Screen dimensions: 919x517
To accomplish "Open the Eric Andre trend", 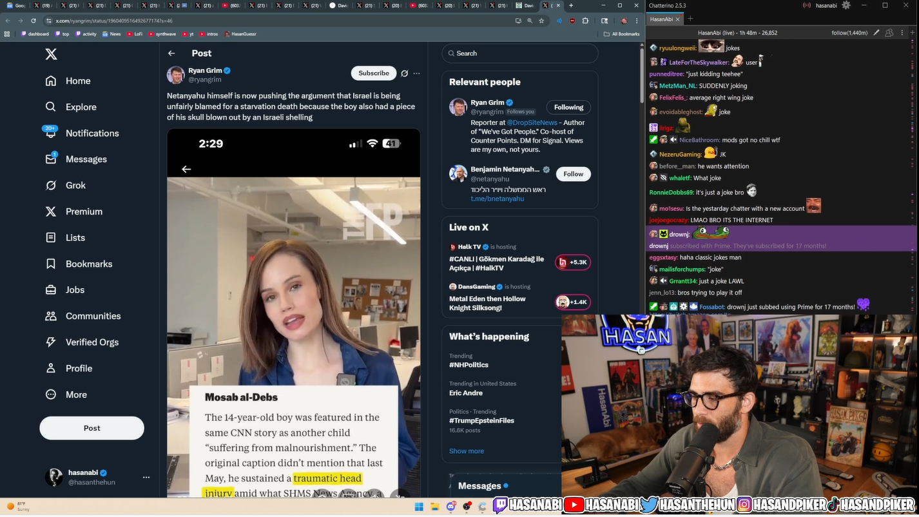I will pos(466,393).
